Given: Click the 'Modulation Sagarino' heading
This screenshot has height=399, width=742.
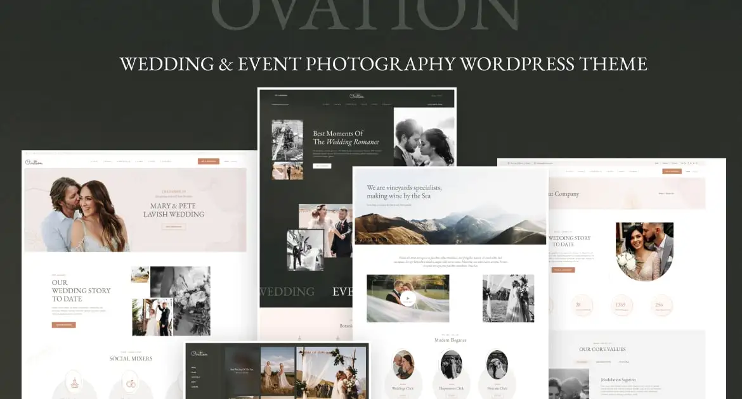Looking at the screenshot, I should tap(618, 379).
